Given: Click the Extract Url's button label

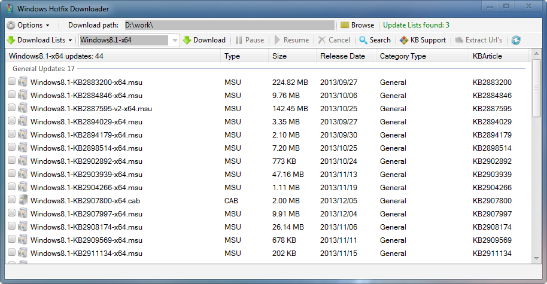Looking at the screenshot, I should (x=484, y=40).
